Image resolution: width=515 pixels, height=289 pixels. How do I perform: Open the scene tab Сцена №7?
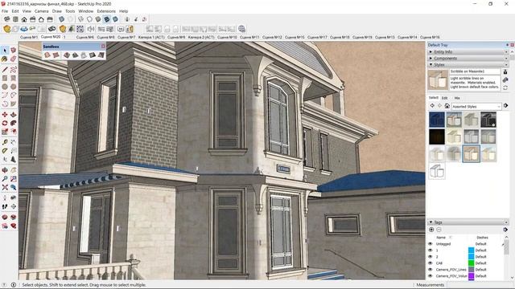coord(126,38)
